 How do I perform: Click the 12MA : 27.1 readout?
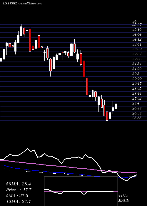click(x=18, y=201)
